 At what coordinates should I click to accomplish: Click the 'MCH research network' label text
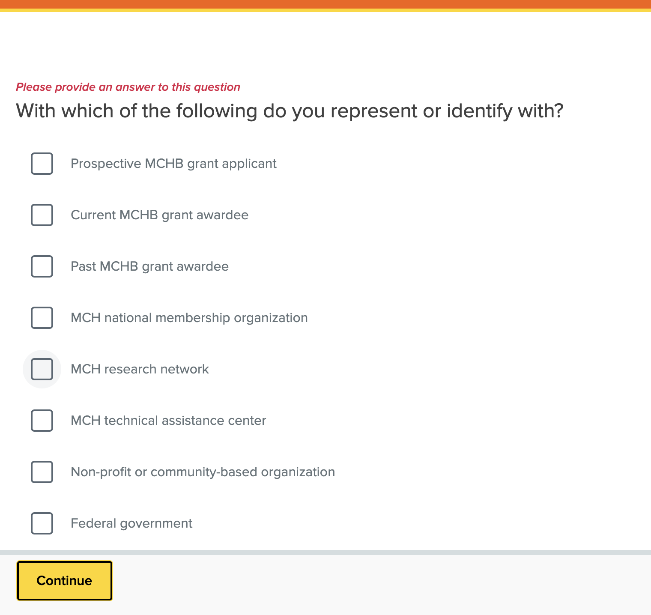point(140,369)
